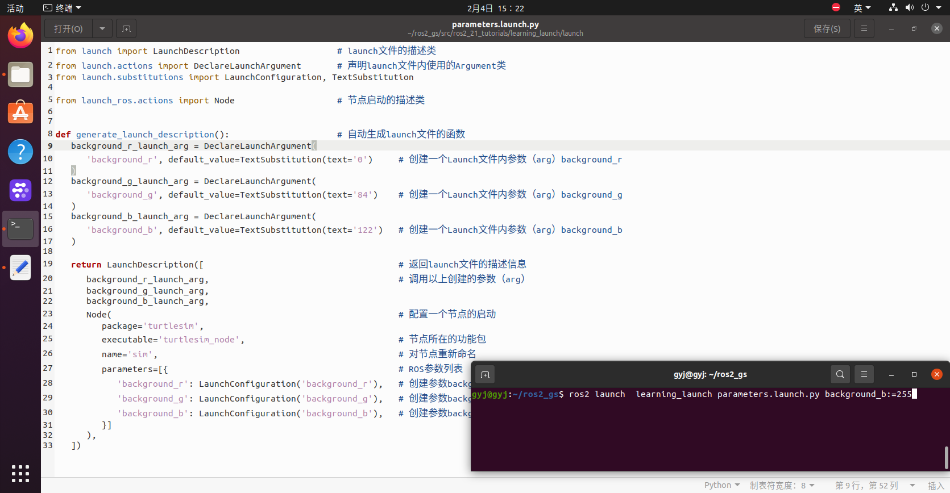Open the terminal hamburger menu

[864, 374]
